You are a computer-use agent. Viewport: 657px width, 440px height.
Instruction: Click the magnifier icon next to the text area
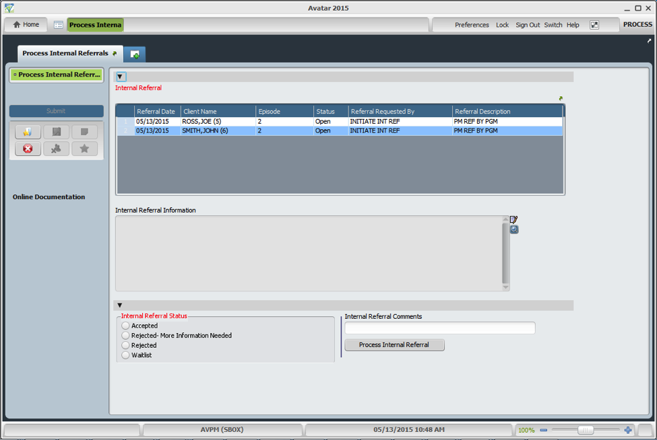point(513,229)
